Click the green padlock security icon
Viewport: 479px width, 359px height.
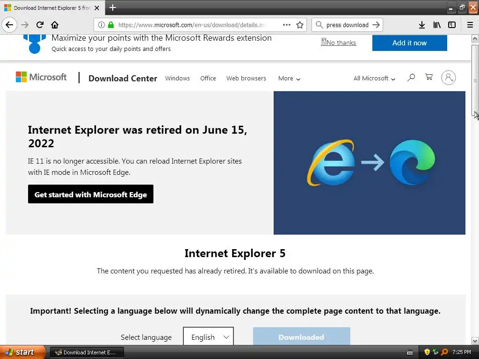(111, 25)
